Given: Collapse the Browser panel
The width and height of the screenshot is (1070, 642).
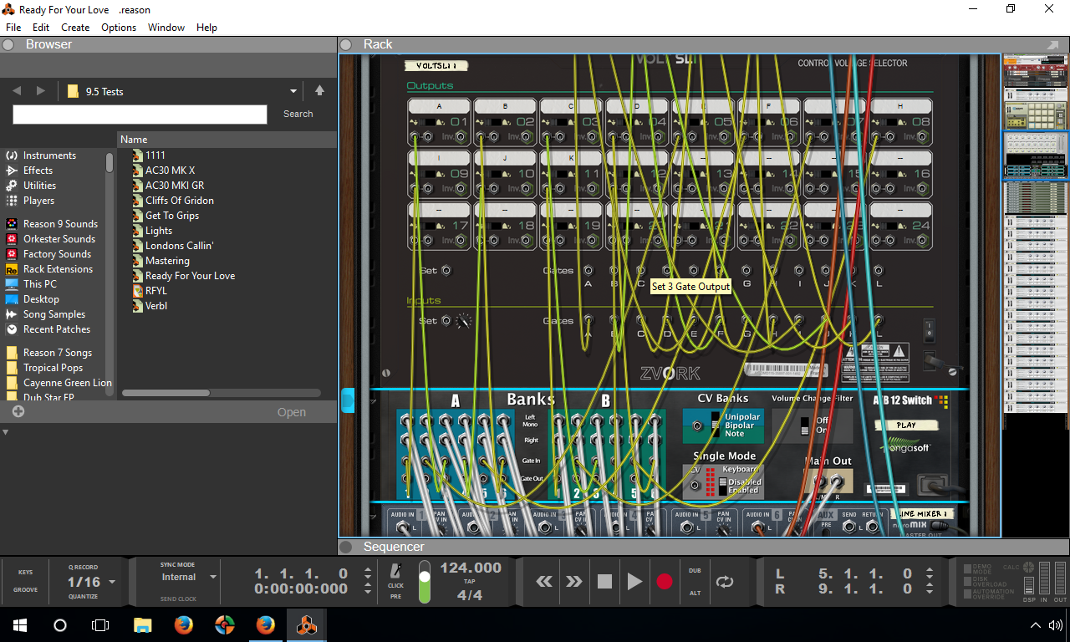Looking at the screenshot, I should tap(8, 44).
